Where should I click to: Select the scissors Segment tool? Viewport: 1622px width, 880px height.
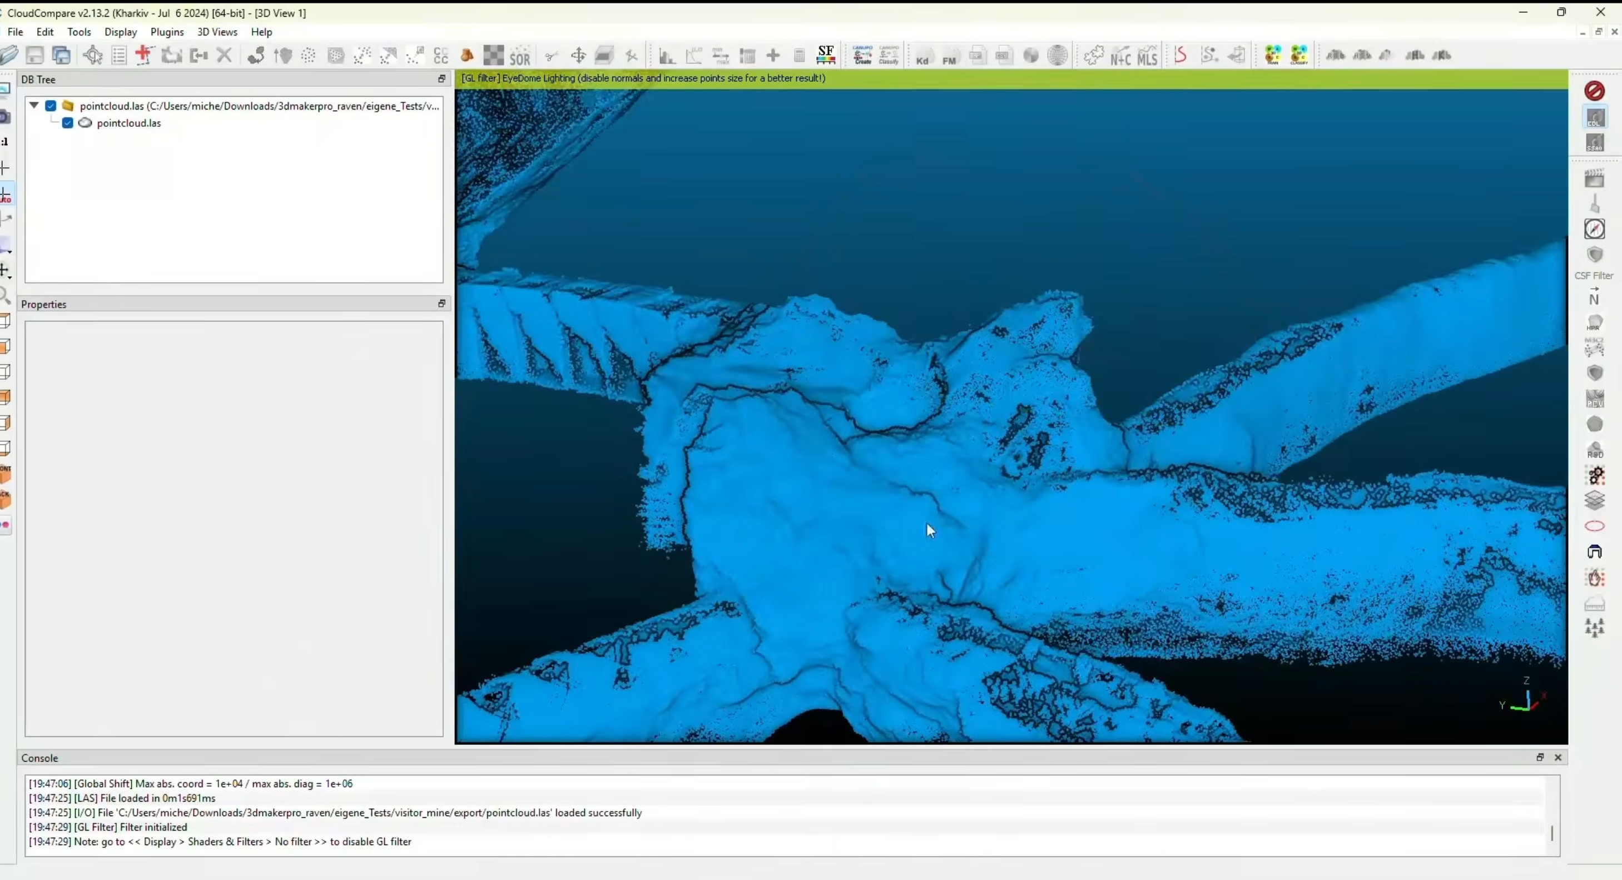click(x=552, y=56)
